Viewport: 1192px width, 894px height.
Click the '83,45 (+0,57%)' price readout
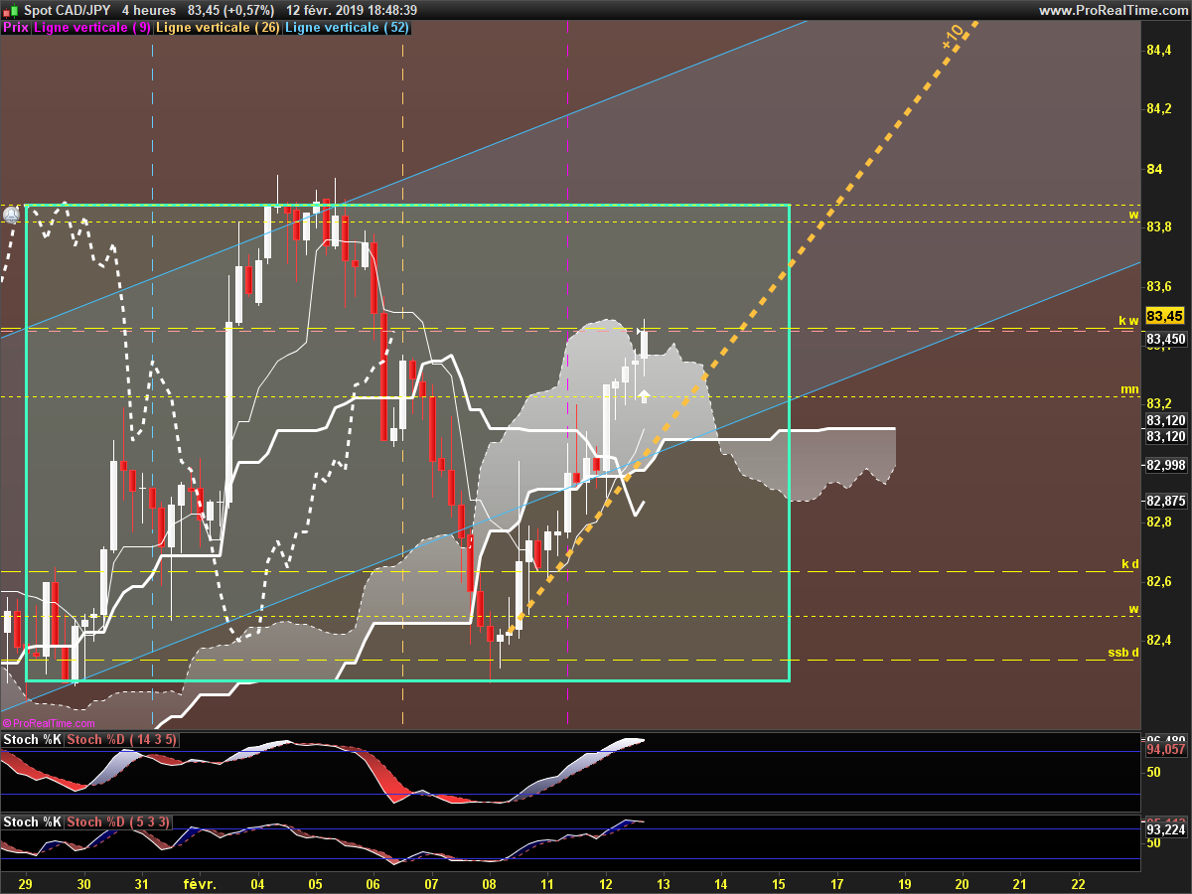pyautogui.click(x=230, y=10)
